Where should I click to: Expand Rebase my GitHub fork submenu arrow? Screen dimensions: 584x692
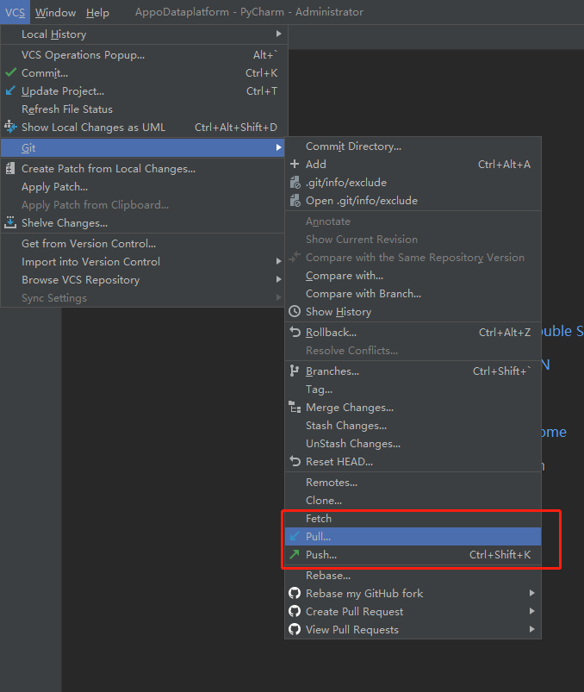click(x=532, y=593)
